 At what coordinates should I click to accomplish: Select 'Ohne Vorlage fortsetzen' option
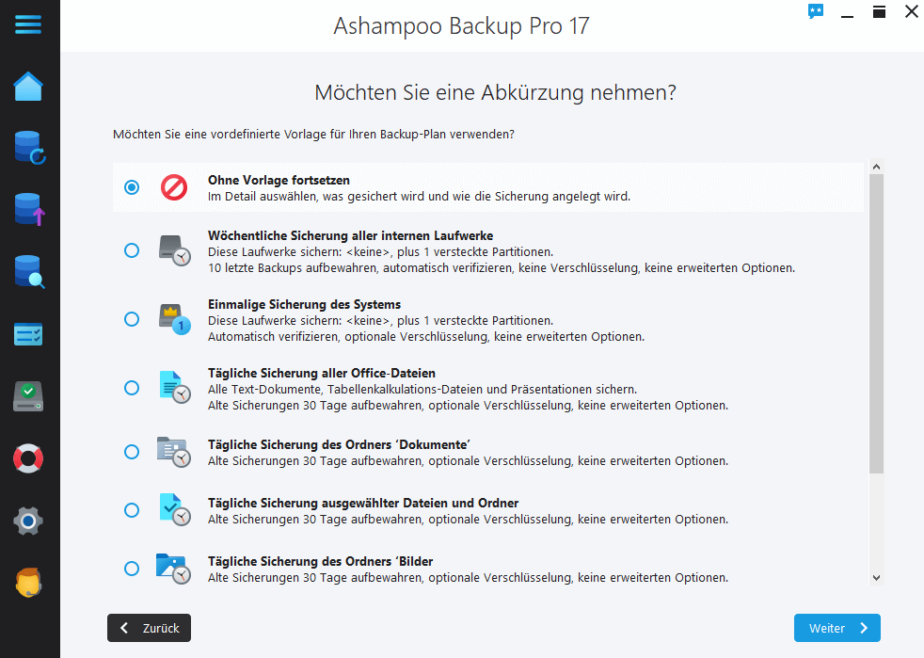click(132, 187)
